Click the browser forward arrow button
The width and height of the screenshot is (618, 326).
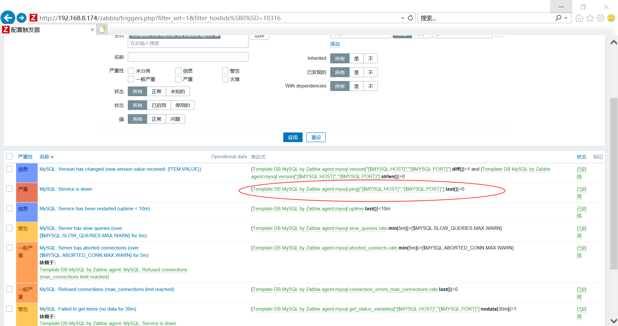(x=22, y=18)
